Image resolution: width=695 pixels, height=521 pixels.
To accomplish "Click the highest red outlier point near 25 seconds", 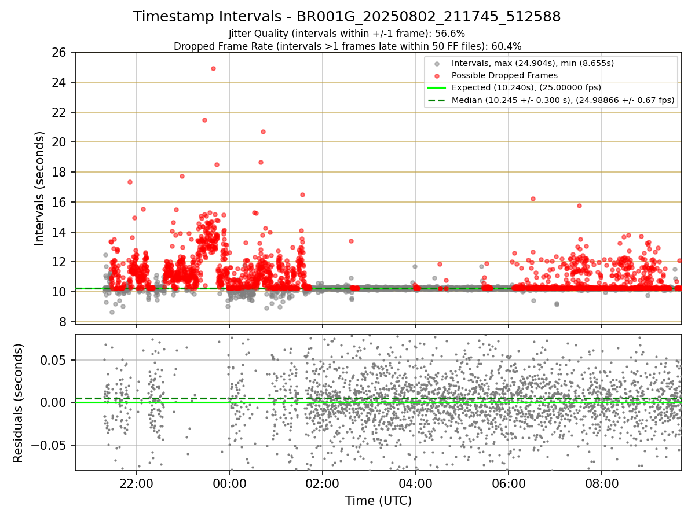I will coord(213,68).
